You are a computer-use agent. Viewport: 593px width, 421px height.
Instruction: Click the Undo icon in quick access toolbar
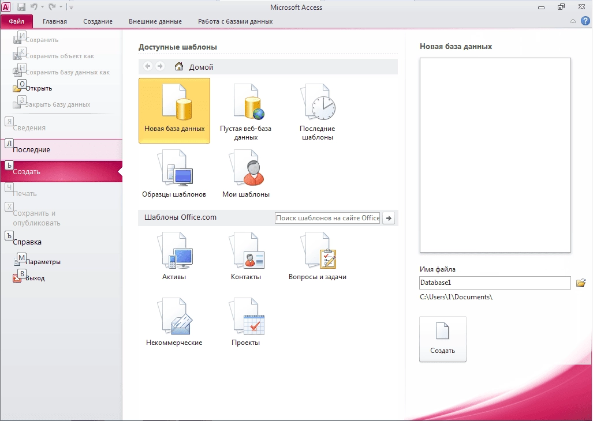pyautogui.click(x=34, y=6)
